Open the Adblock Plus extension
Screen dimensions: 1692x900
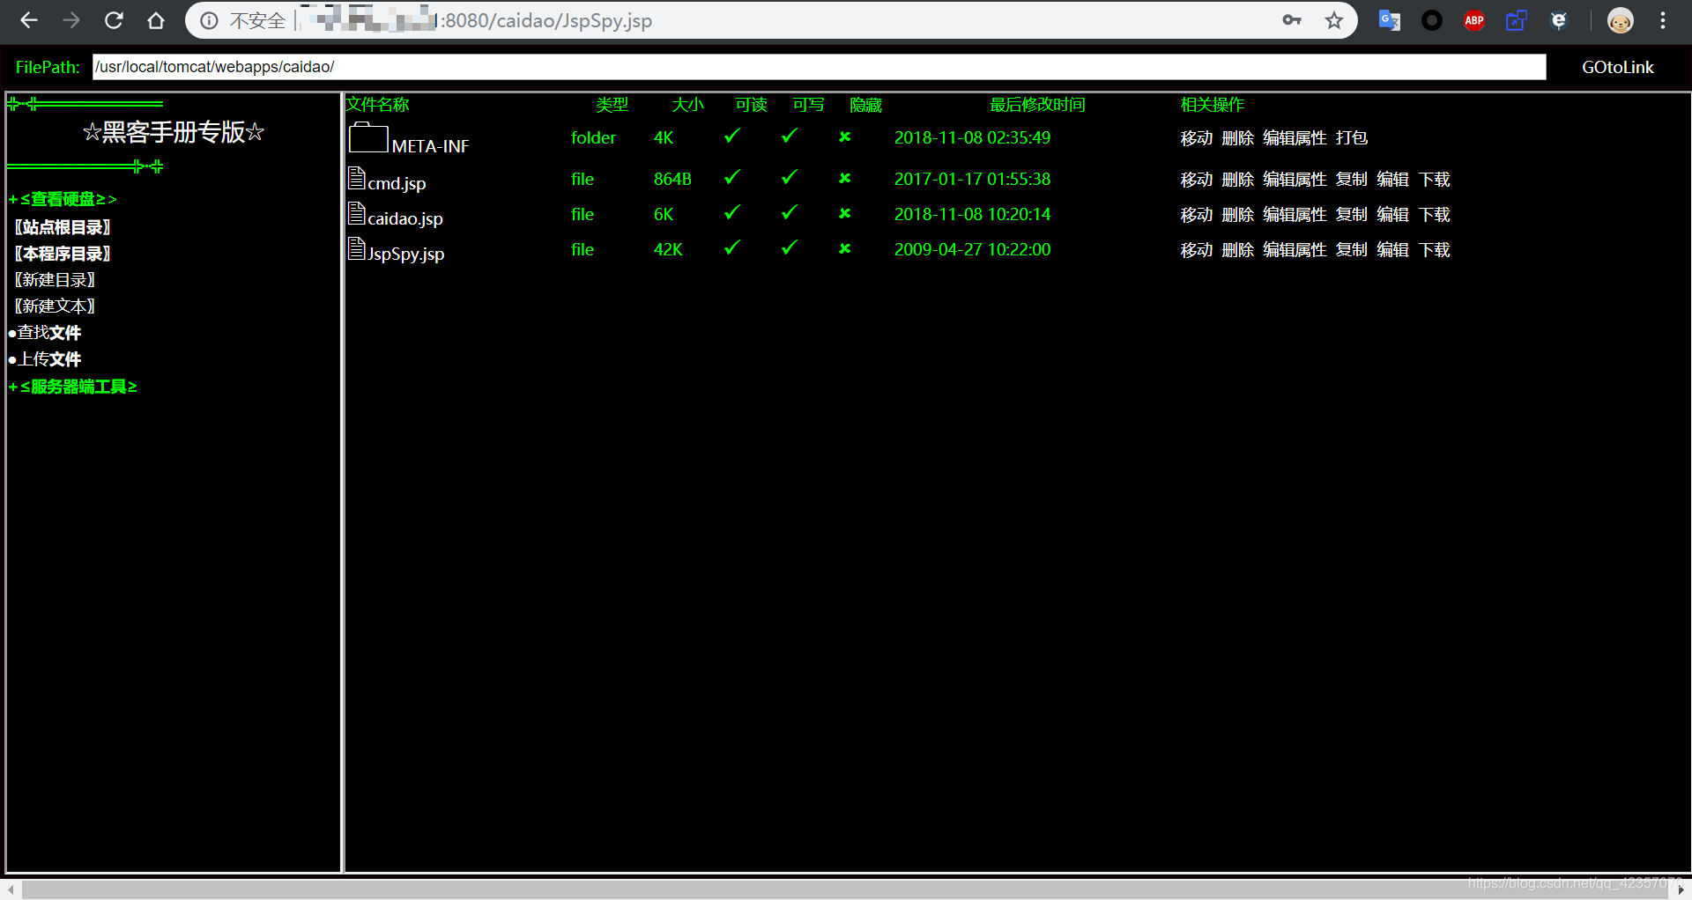(1474, 20)
